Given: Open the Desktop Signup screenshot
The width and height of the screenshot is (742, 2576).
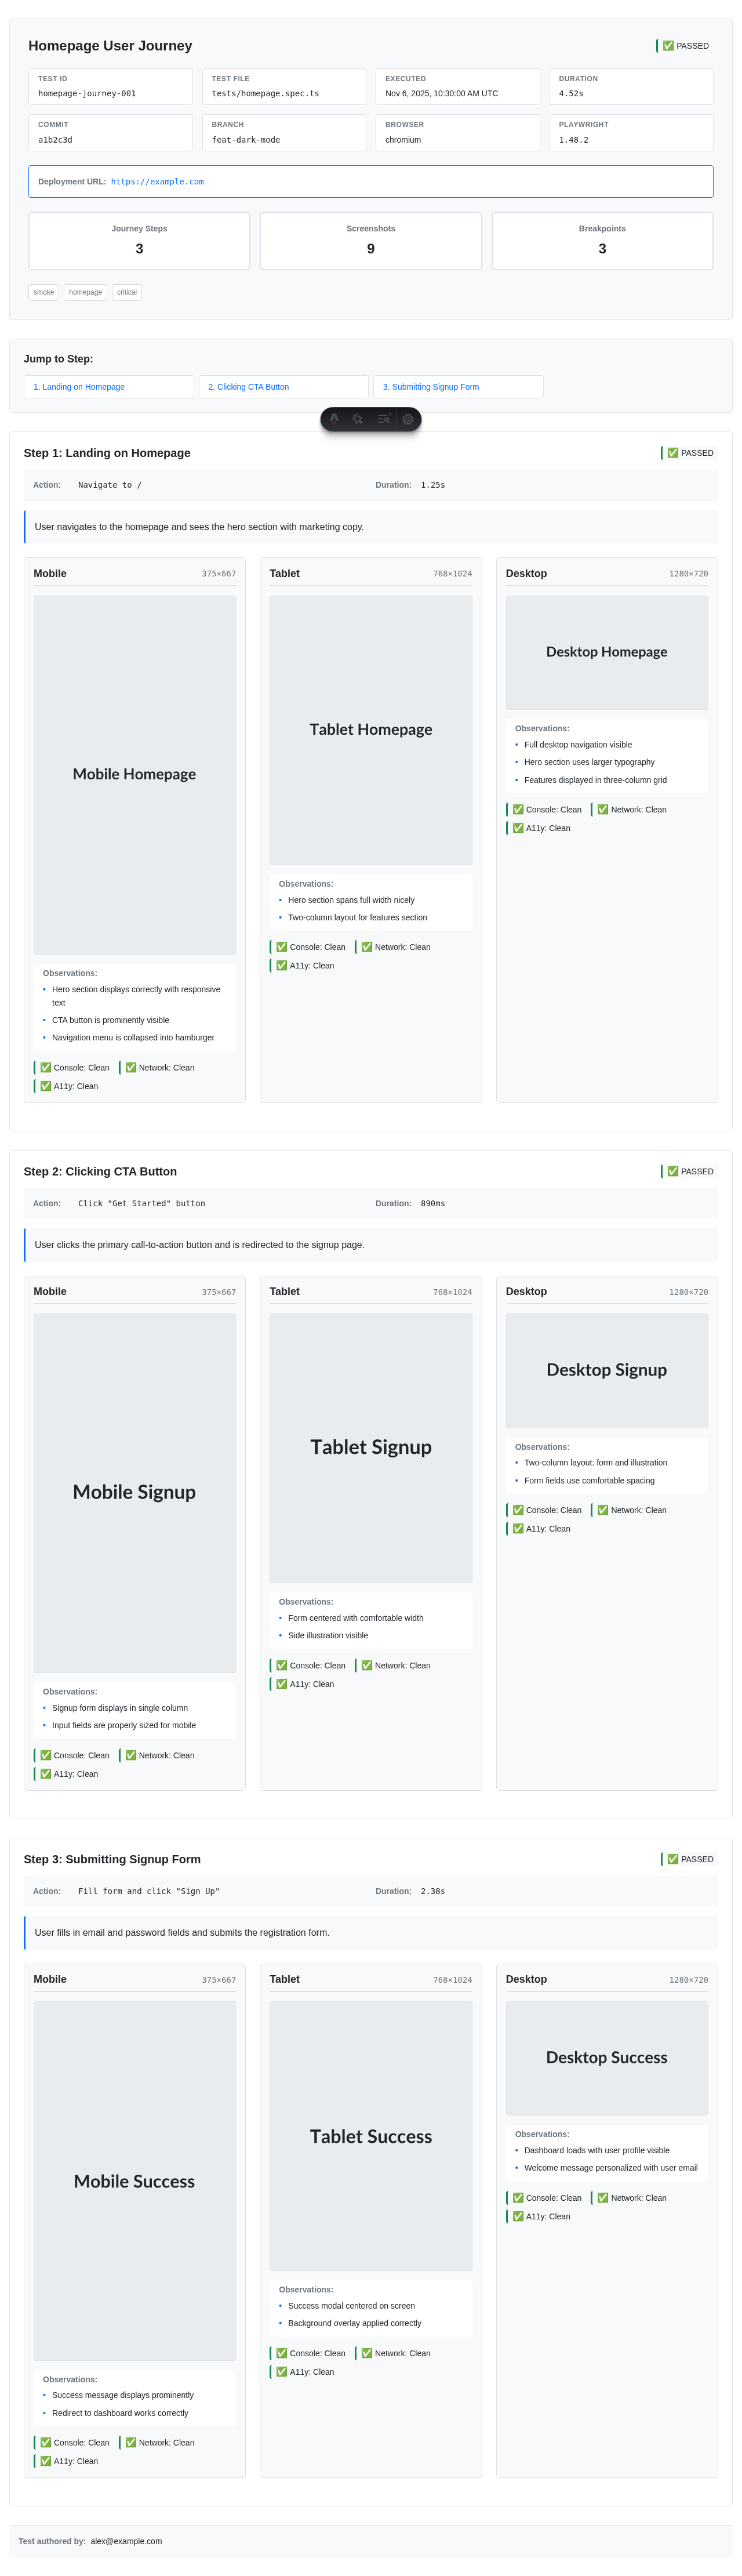Looking at the screenshot, I should [x=606, y=1370].
